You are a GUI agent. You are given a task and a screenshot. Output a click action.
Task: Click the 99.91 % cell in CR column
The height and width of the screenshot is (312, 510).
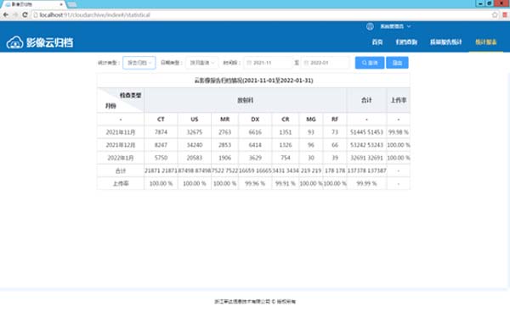(x=286, y=184)
